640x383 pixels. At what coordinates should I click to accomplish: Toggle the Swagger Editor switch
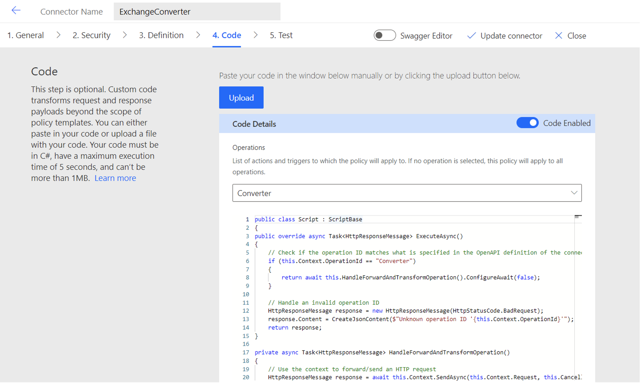385,35
